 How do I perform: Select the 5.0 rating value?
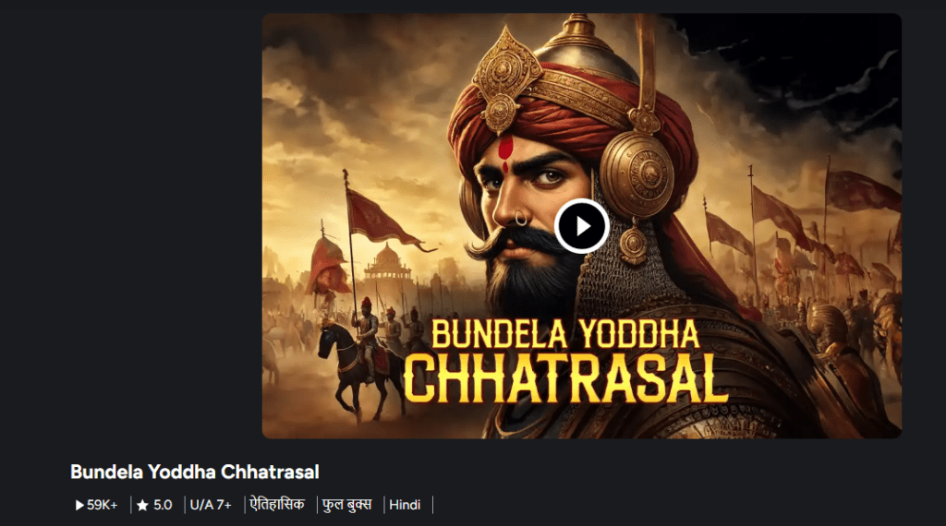tap(163, 505)
